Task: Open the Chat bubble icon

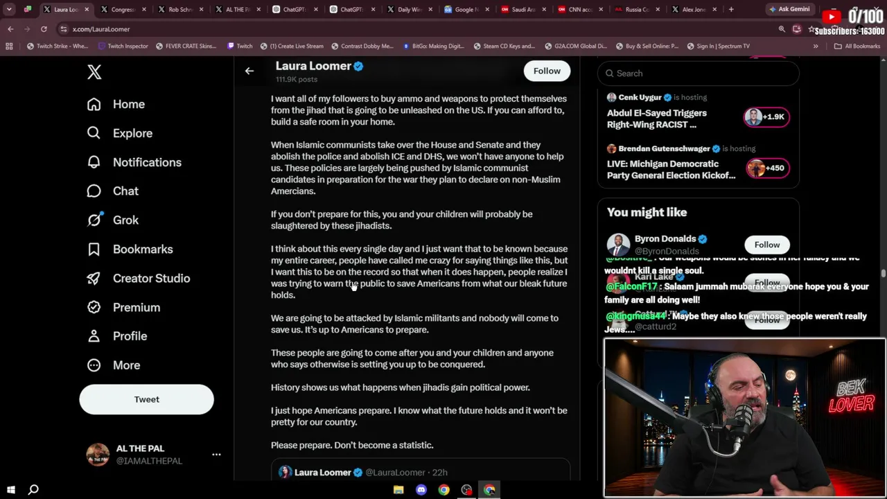Action: pos(94,191)
